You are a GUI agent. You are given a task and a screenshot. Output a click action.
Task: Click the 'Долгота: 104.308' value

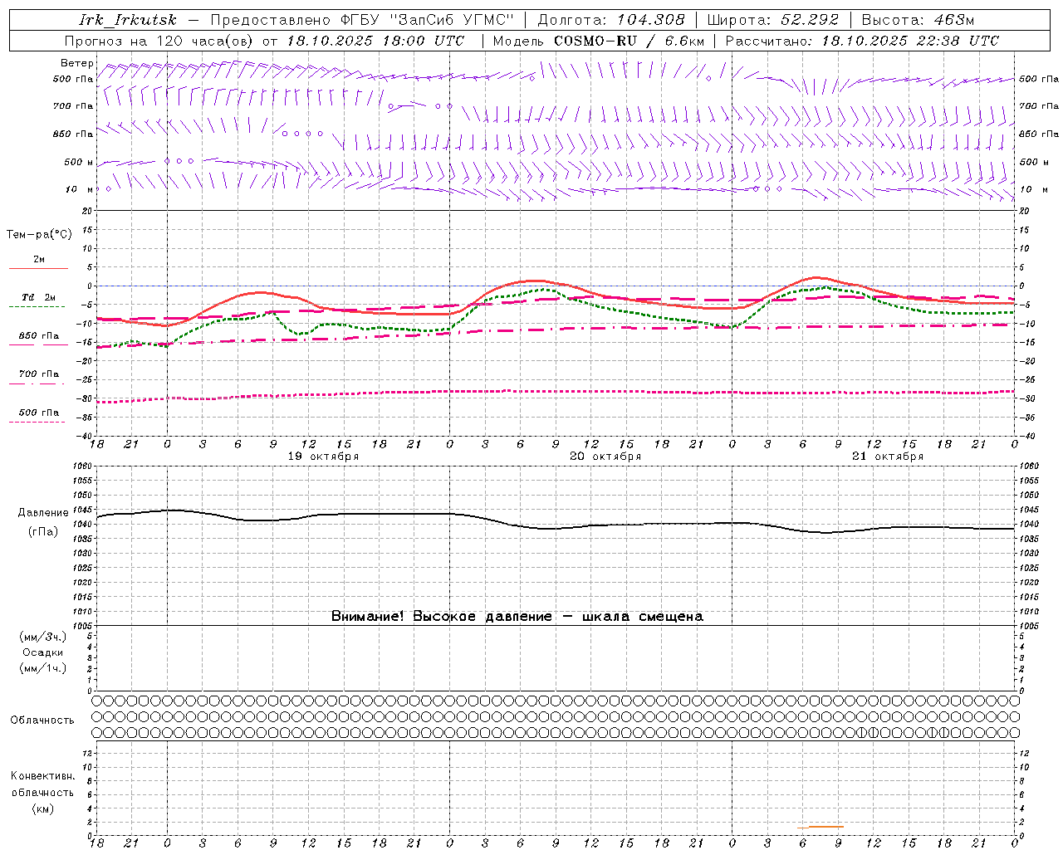tap(611, 20)
